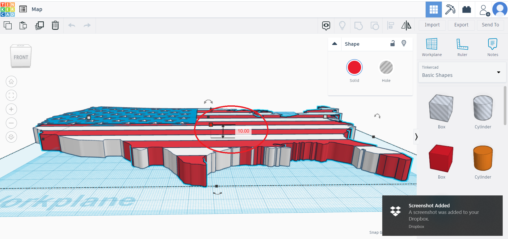
Task: Open the Tinkercad logo home link
Action: (x=8, y=10)
